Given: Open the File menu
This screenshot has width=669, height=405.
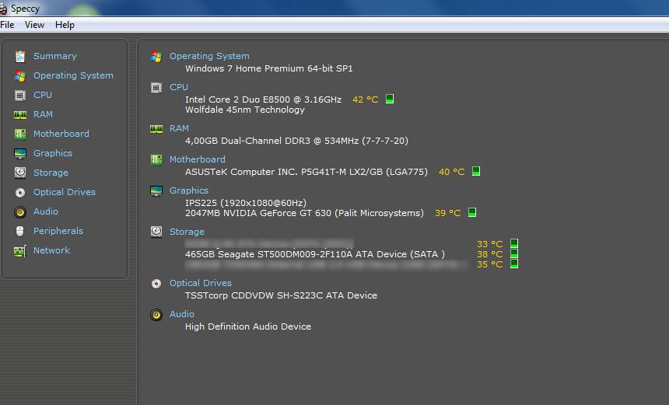Looking at the screenshot, I should 7,25.
